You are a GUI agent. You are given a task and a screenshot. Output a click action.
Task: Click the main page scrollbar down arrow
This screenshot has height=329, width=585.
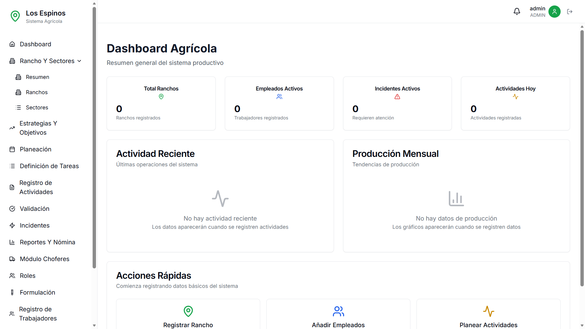(582, 326)
